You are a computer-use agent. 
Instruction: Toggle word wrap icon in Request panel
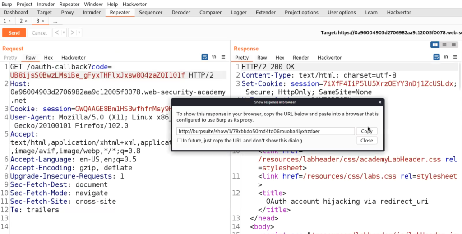(x=205, y=57)
